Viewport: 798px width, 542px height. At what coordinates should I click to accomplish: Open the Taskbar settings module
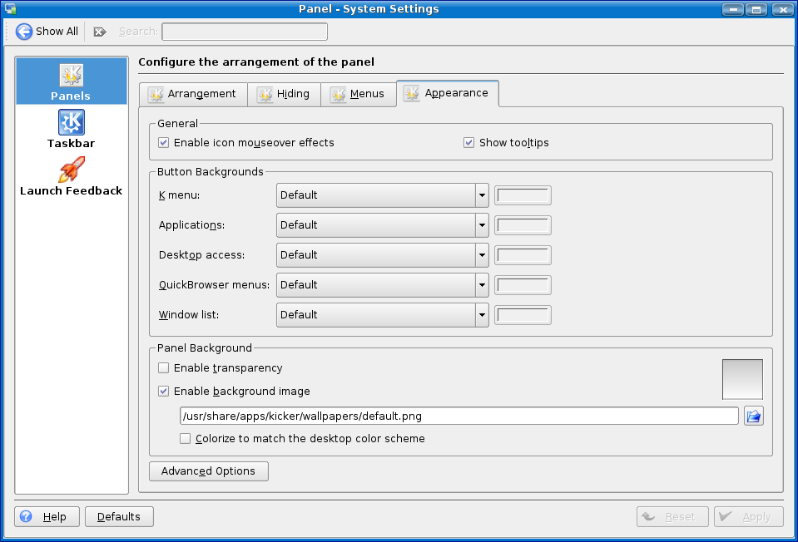tap(71, 123)
